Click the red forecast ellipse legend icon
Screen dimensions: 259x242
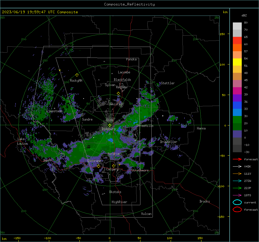point(237,209)
